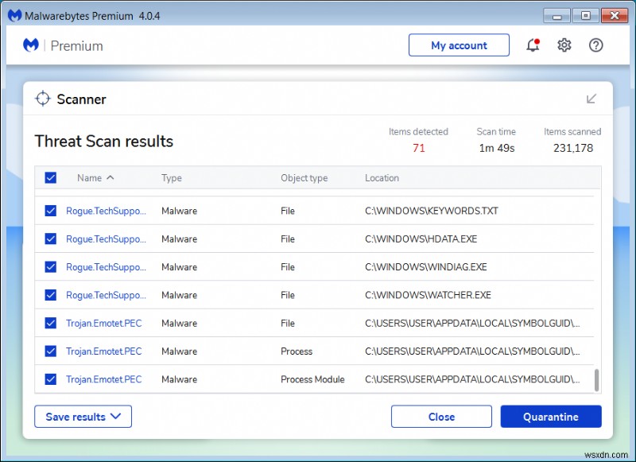Open Rogue.TechSuppo... link for KEYWORDS.TXT
The height and width of the screenshot is (462, 636).
point(106,211)
